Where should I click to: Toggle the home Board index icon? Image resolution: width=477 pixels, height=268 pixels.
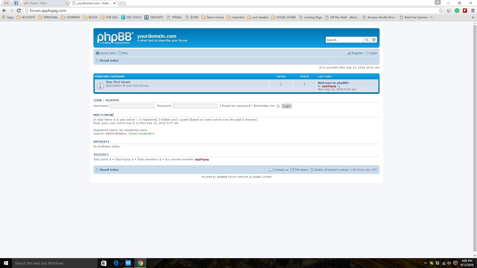coord(97,60)
